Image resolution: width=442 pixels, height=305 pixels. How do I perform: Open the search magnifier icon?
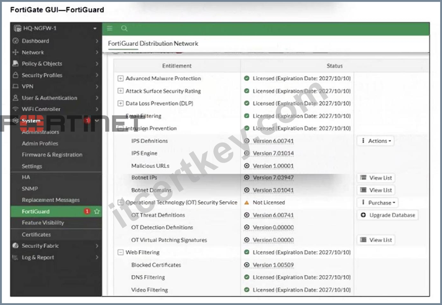pyautogui.click(x=124, y=29)
